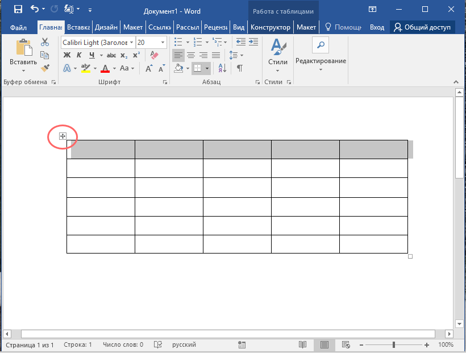The height and width of the screenshot is (353, 466).
Task: Click the Sort A-Z icon
Action: [x=223, y=68]
